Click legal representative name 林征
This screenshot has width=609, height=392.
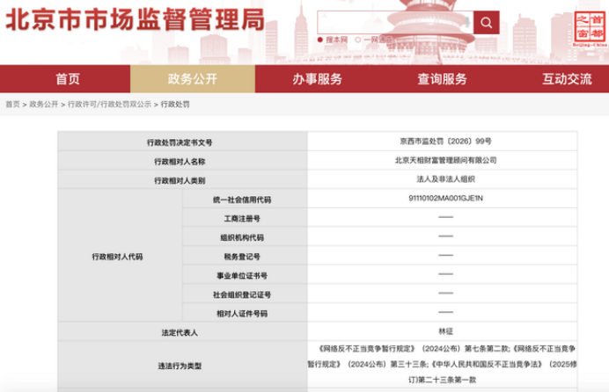(446, 331)
